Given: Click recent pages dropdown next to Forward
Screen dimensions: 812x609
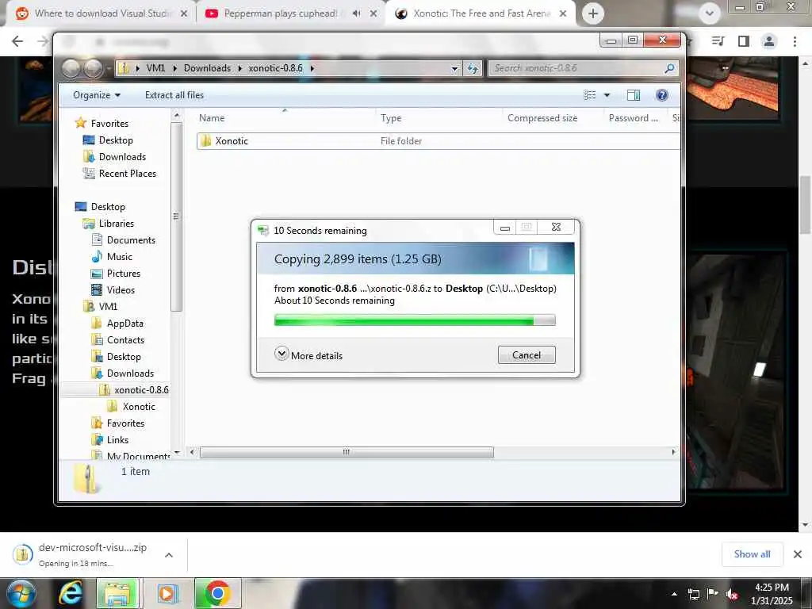Looking at the screenshot, I should pos(109,68).
